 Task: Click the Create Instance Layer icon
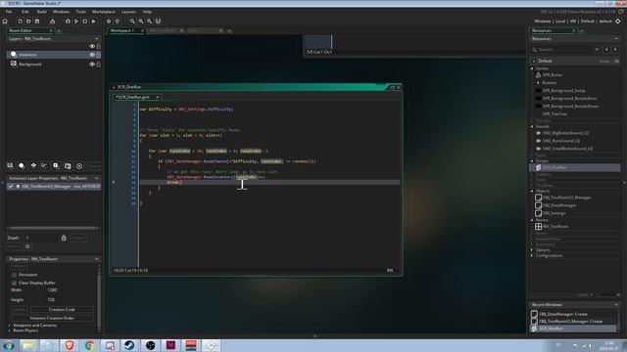tap(22, 166)
